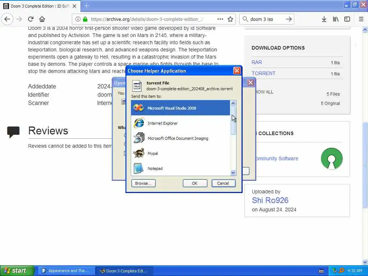Open the Community Software collection link
Image resolution: width=368 pixels, height=276 pixels.
click(x=277, y=158)
